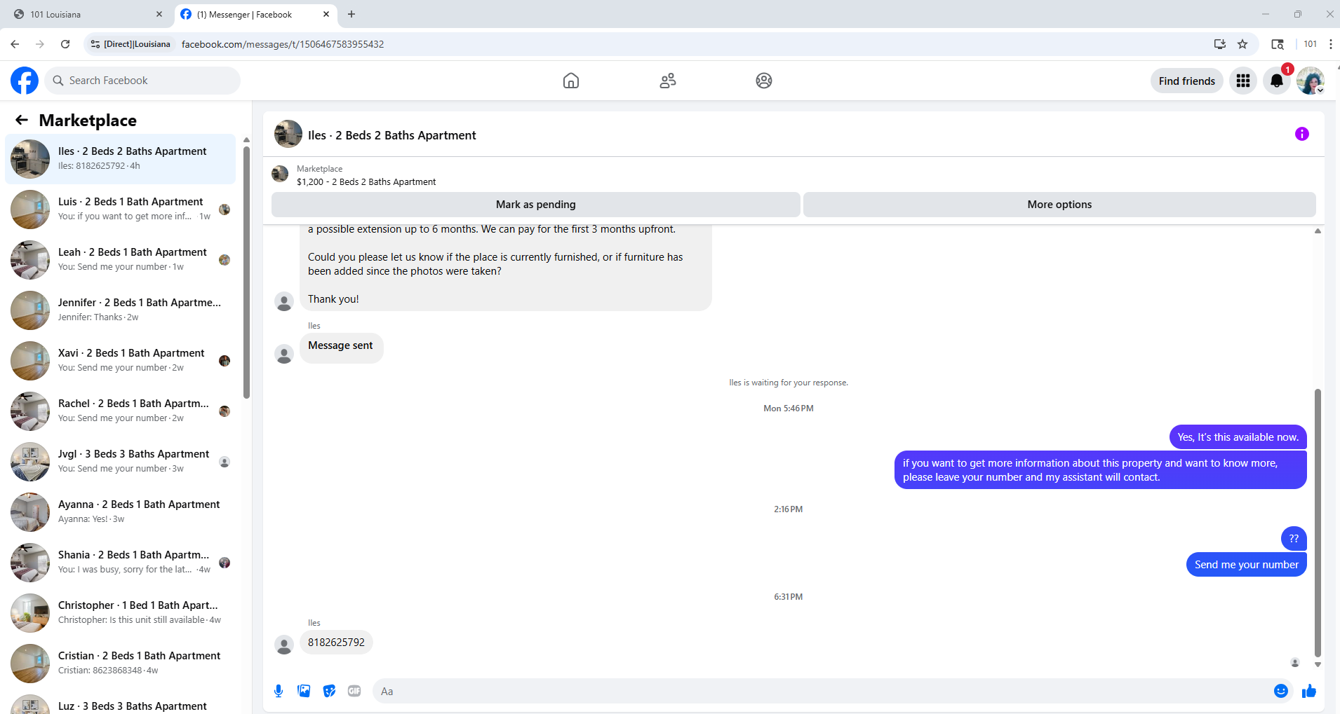Image resolution: width=1340 pixels, height=714 pixels.
Task: Reload the page
Action: pyautogui.click(x=65, y=44)
